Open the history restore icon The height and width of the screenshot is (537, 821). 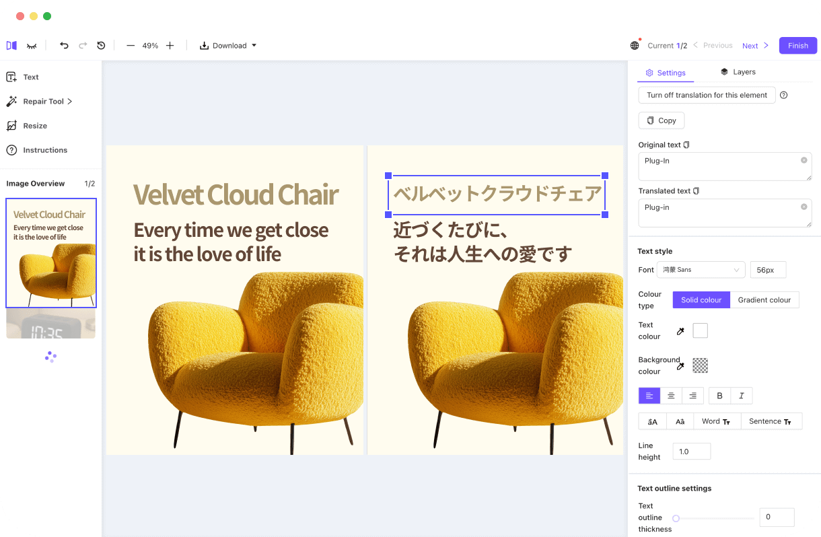pos(101,46)
